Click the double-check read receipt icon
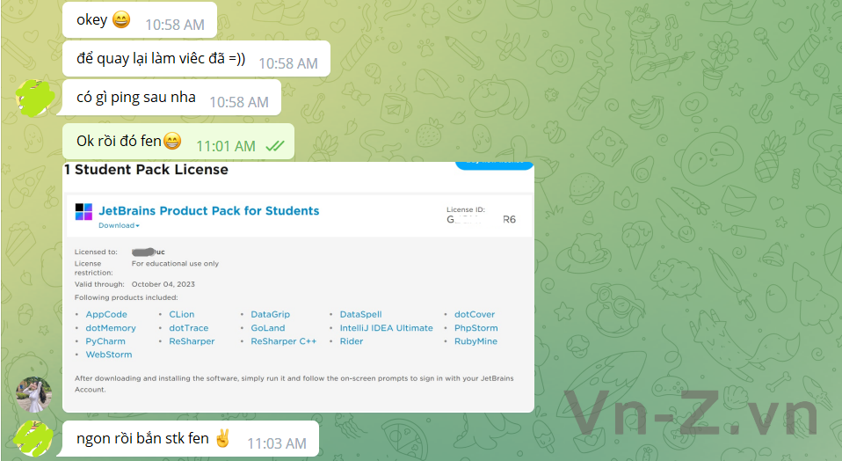The width and height of the screenshot is (842, 461). [275, 146]
